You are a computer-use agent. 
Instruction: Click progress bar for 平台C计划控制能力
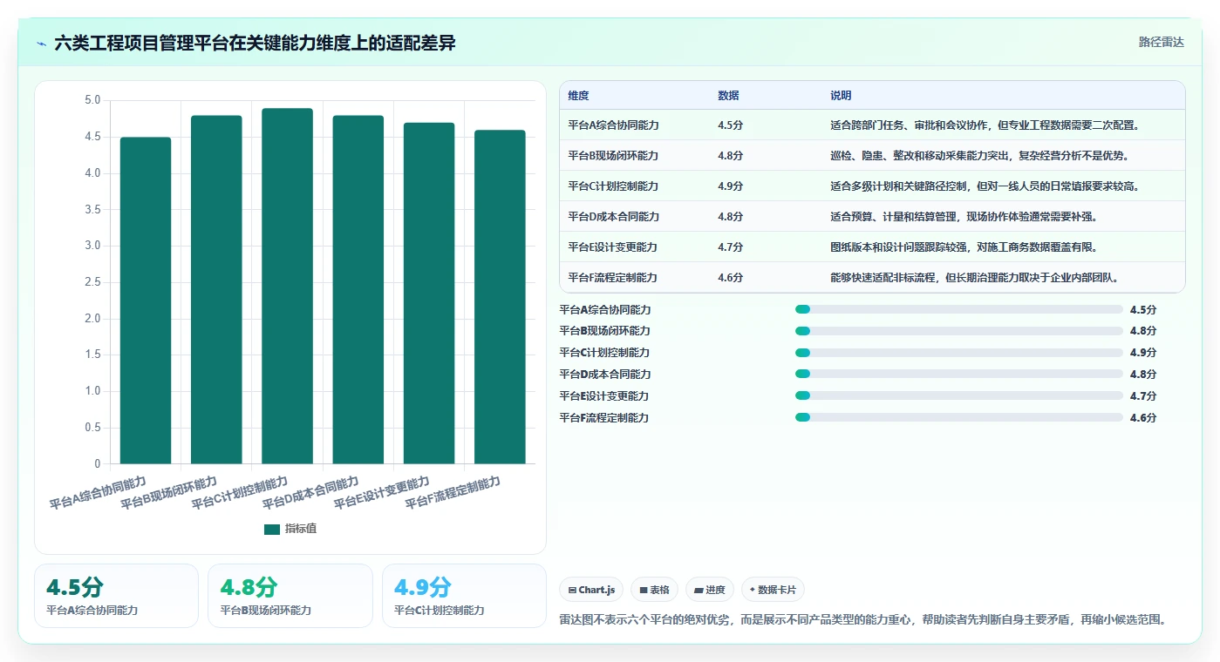coord(959,353)
